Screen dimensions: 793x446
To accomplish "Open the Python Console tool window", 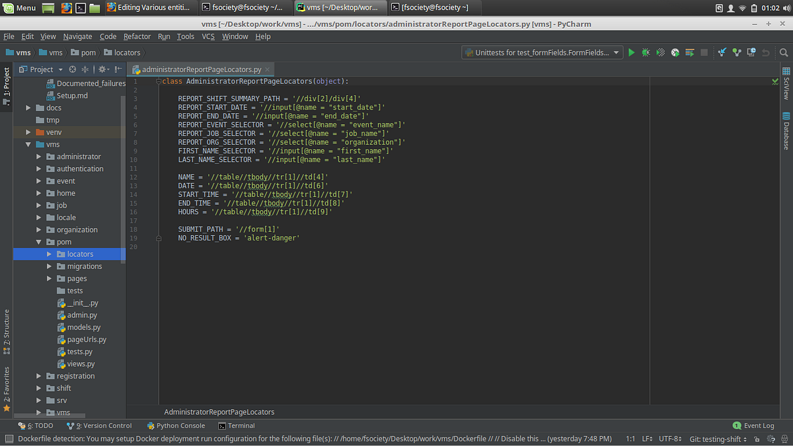I will (x=176, y=426).
